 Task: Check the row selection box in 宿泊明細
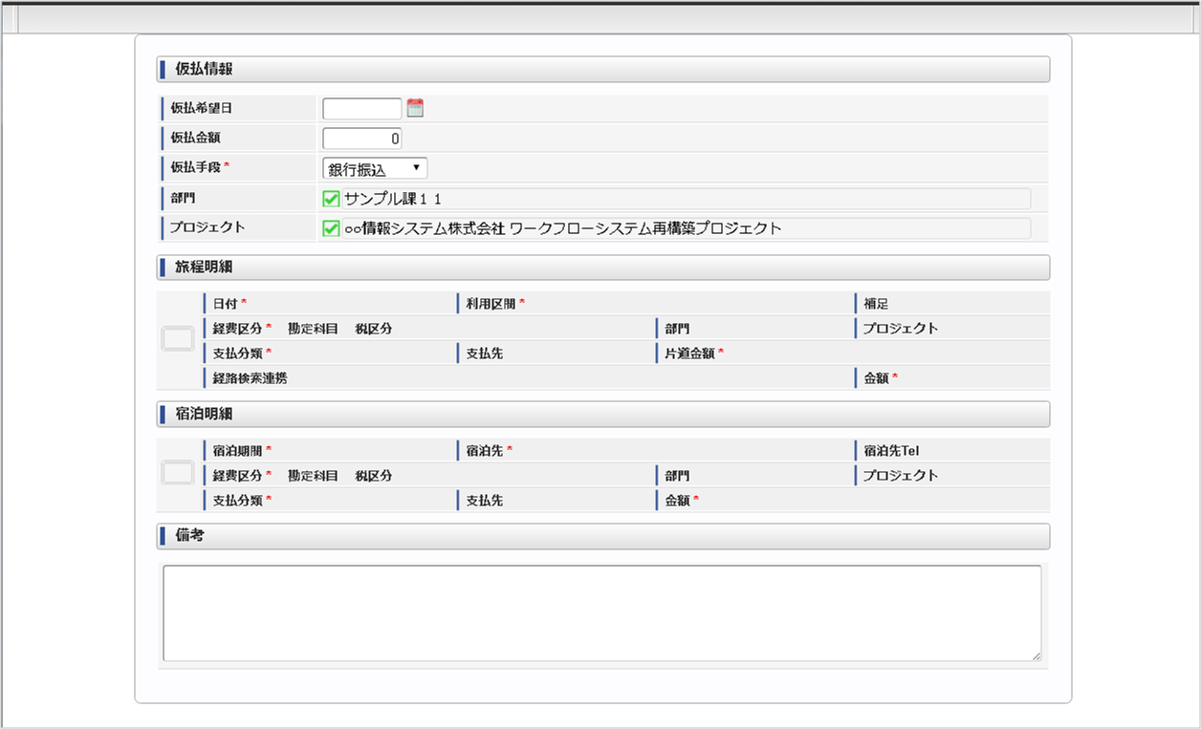tap(177, 475)
